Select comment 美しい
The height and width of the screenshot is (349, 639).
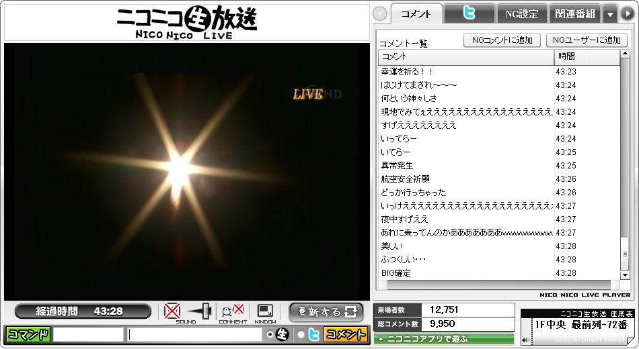point(392,246)
